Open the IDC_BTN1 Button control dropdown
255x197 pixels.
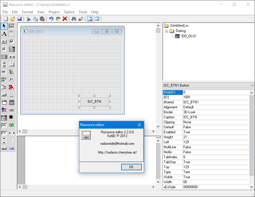[251, 85]
